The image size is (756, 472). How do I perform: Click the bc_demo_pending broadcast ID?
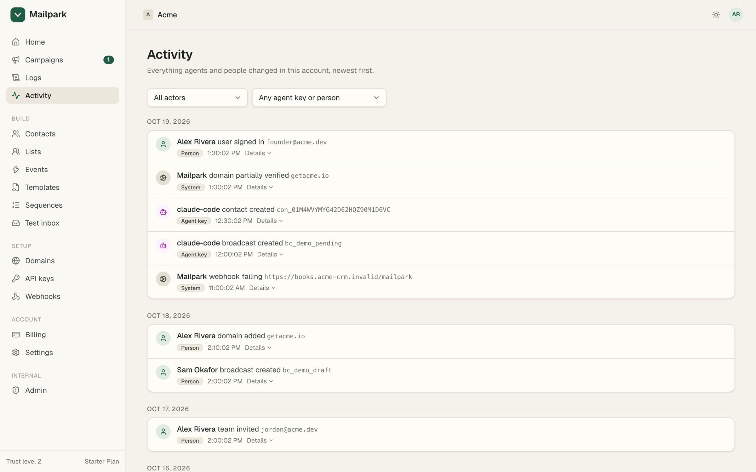(313, 243)
